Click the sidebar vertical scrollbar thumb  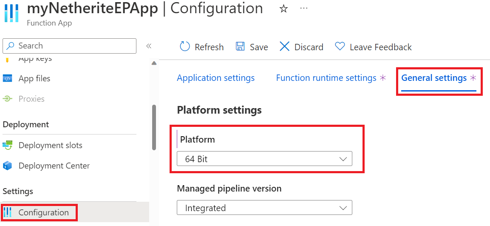coord(154,127)
